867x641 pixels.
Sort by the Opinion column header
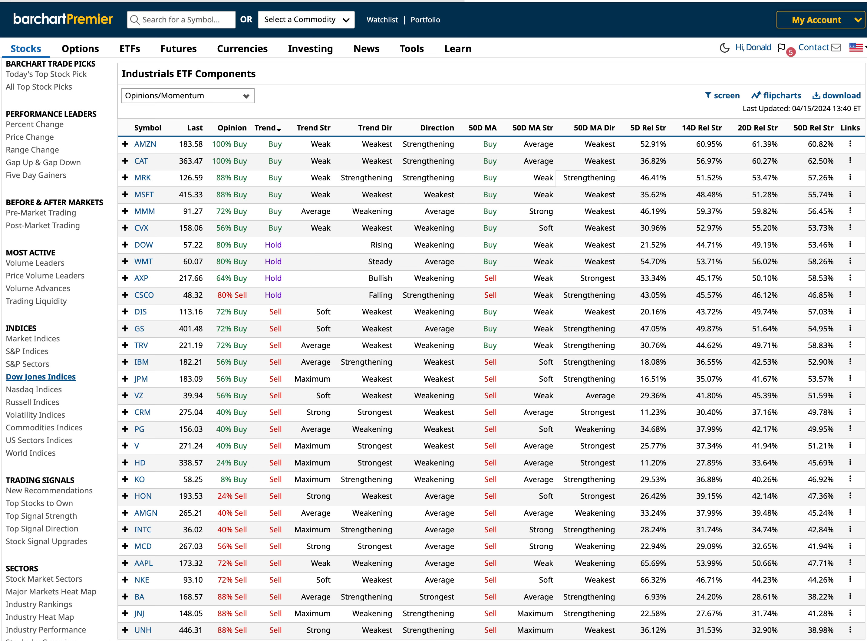tap(232, 128)
